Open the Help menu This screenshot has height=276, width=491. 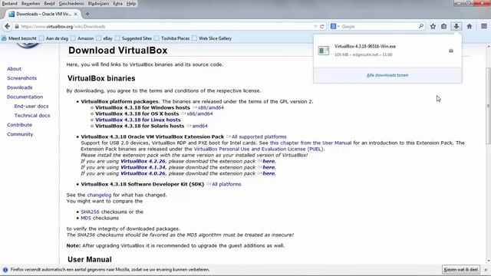[x=131, y=4]
